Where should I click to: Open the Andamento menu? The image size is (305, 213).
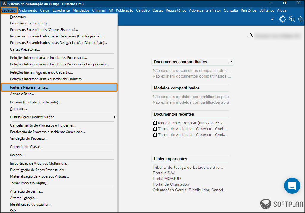click(28, 10)
